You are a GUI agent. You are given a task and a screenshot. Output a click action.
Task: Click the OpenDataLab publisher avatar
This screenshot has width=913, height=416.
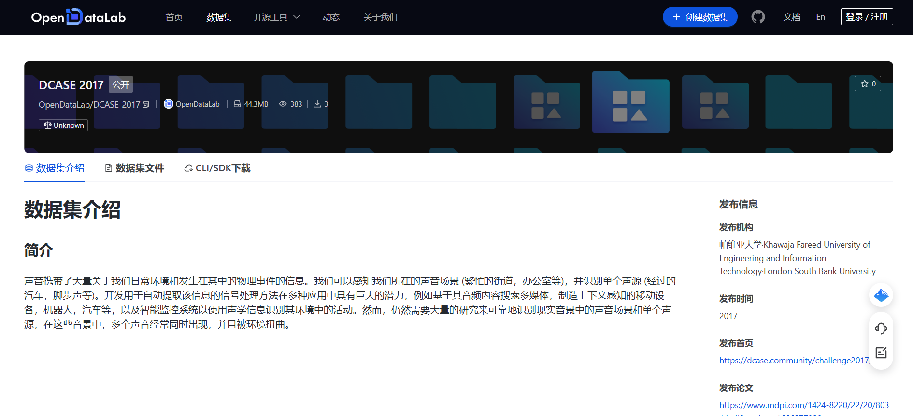coord(168,104)
